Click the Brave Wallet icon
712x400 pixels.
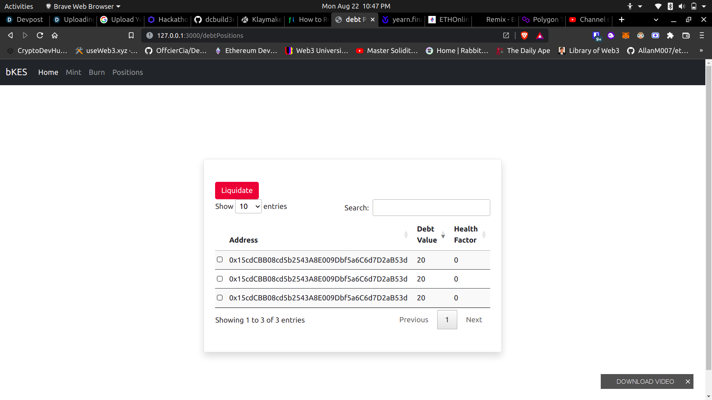686,36
